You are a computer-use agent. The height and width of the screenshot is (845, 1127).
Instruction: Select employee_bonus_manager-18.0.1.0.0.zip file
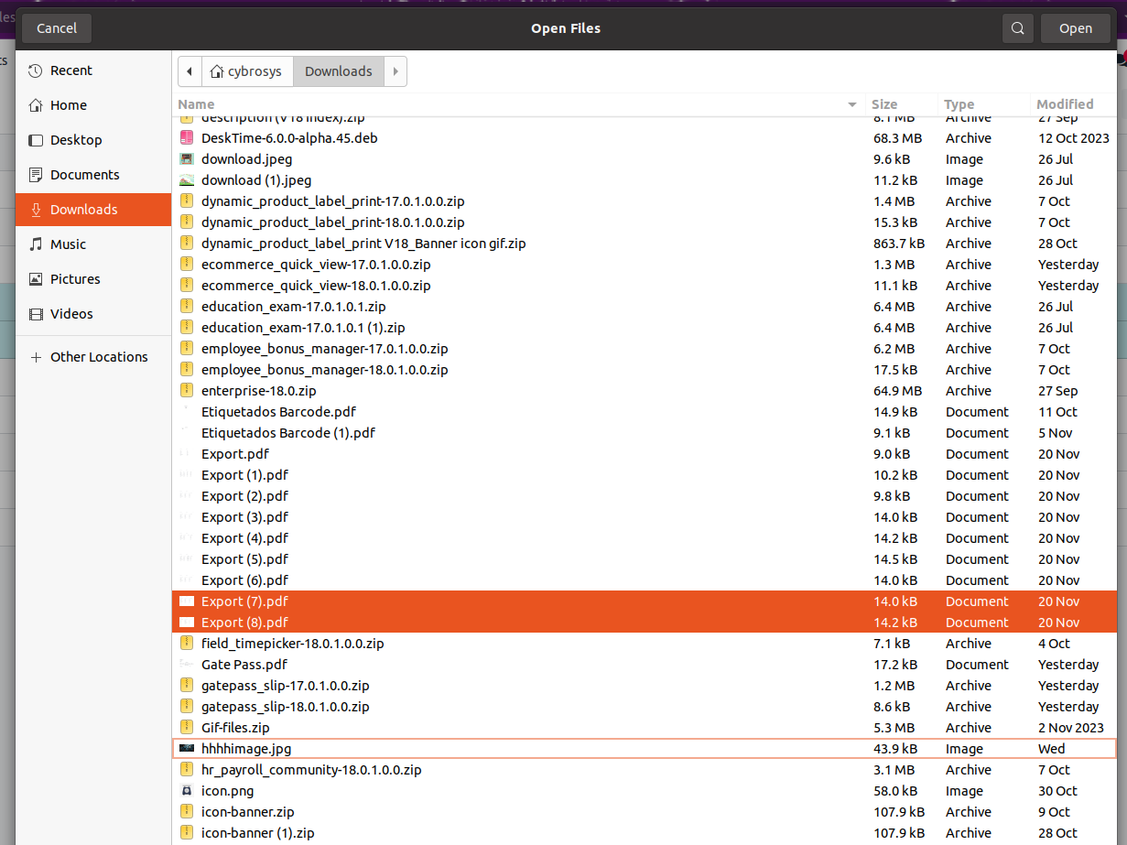click(x=325, y=370)
